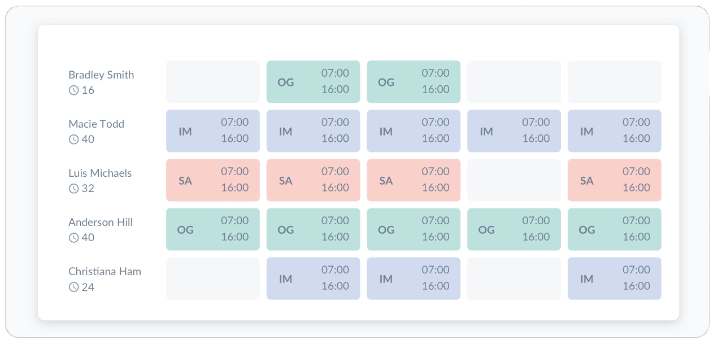Select the OG label in Anderson Hill's last shift
Image resolution: width=718 pixels, height=357 pixels.
[587, 229]
